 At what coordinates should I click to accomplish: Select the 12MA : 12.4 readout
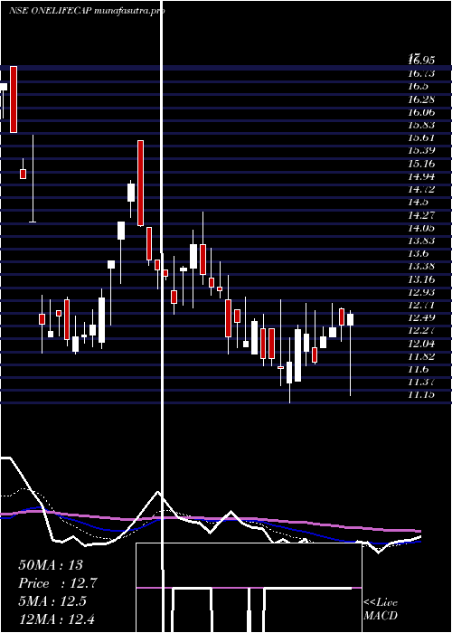(x=56, y=619)
